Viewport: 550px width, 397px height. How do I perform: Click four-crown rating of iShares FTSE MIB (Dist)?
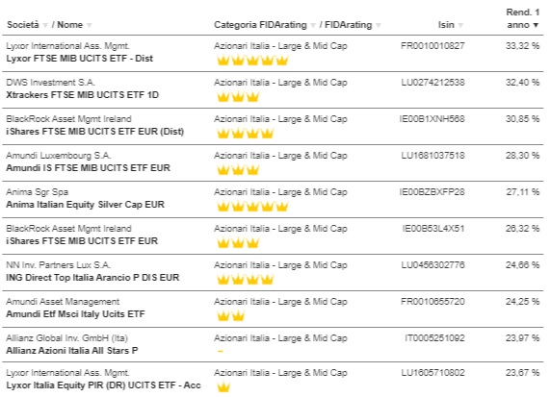point(246,134)
